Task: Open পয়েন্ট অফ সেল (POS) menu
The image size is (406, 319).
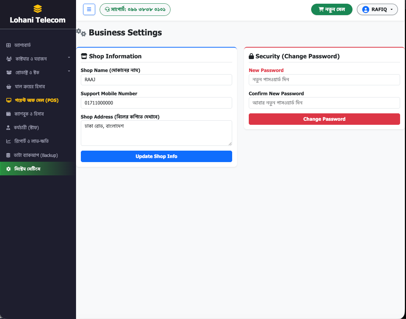Action: [x=37, y=100]
